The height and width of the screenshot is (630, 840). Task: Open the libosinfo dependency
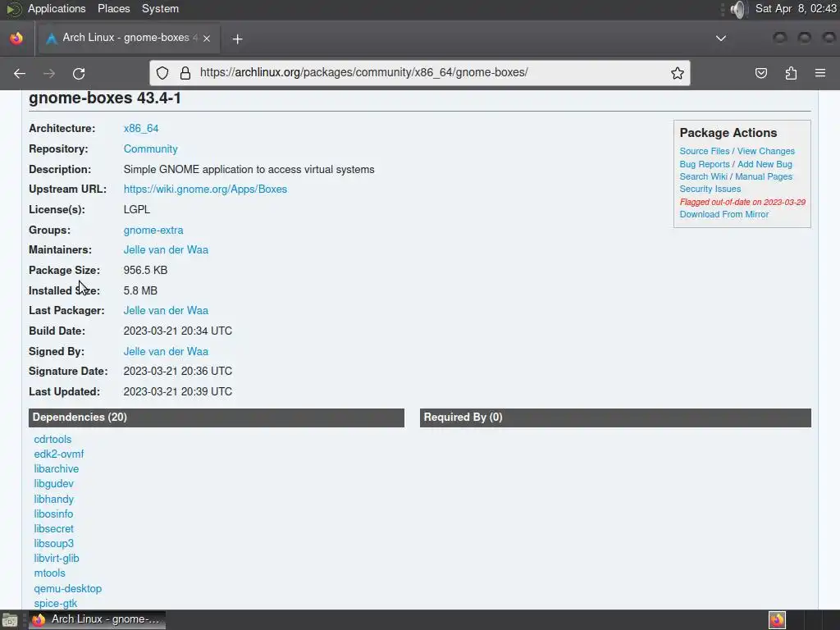53,514
